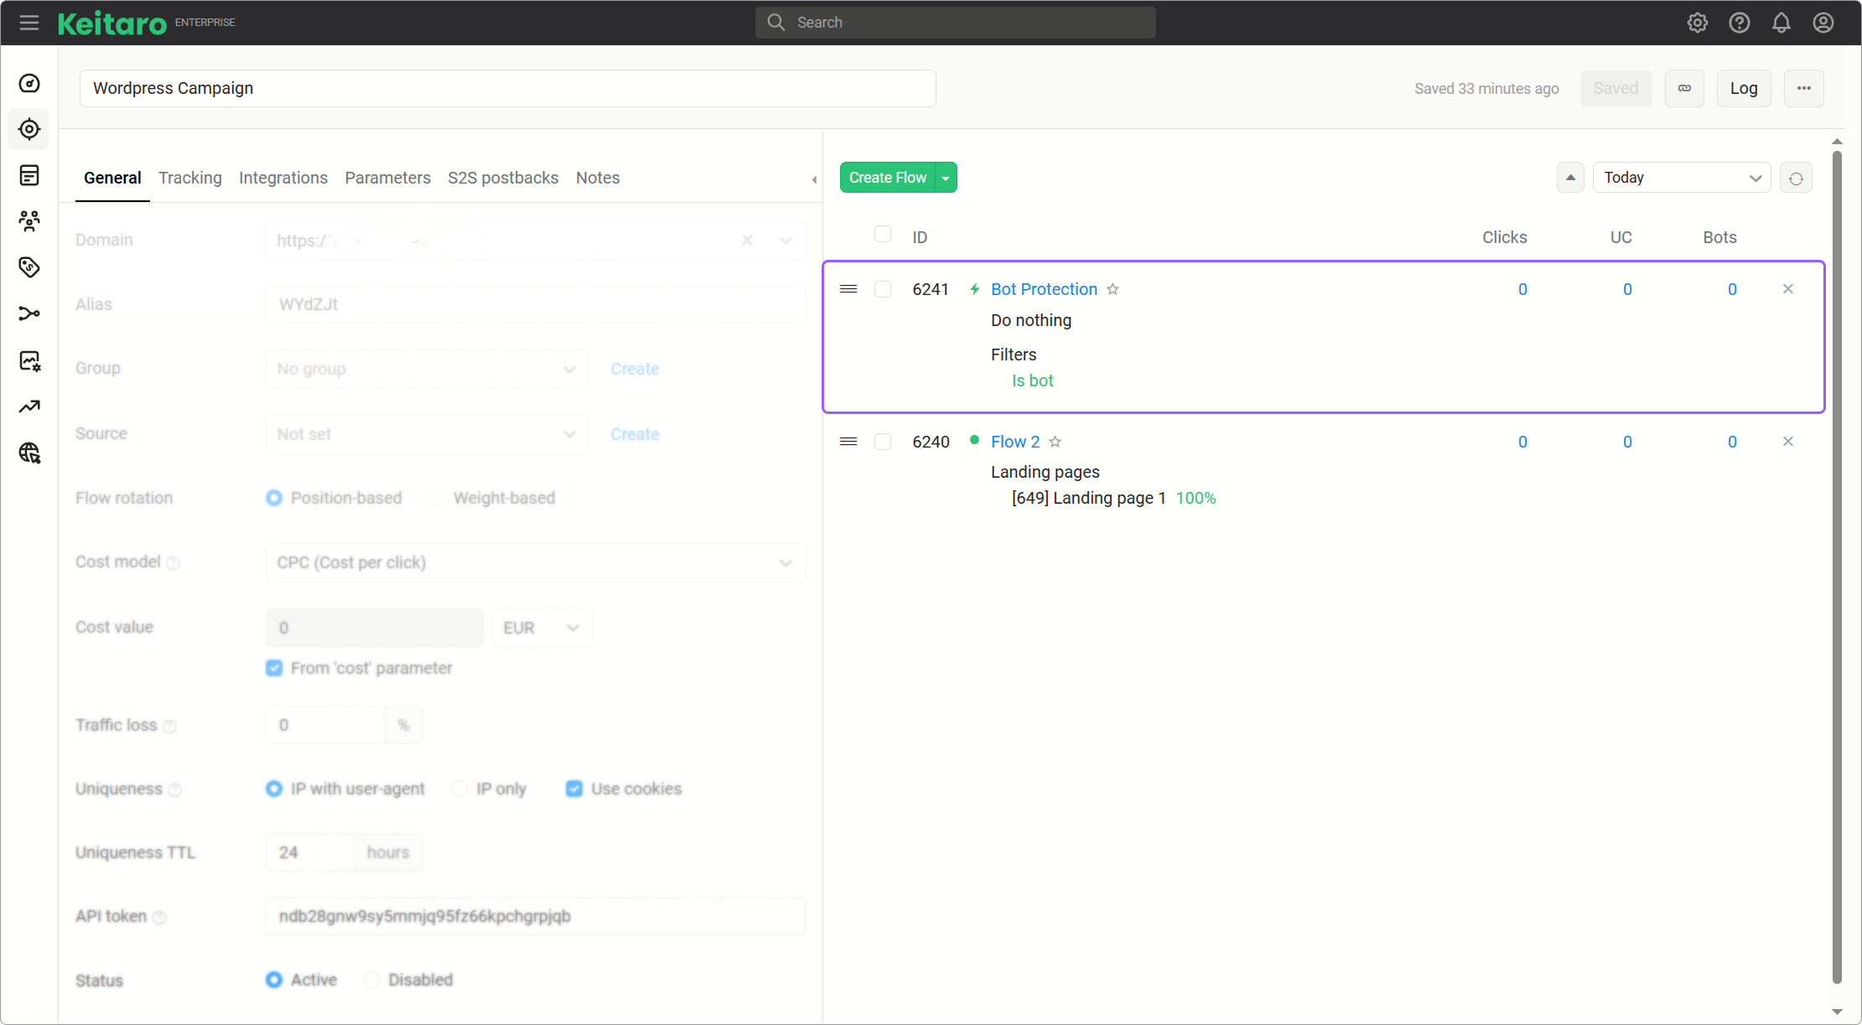This screenshot has height=1025, width=1862.
Task: Open the Today date range dropdown
Action: 1681,178
